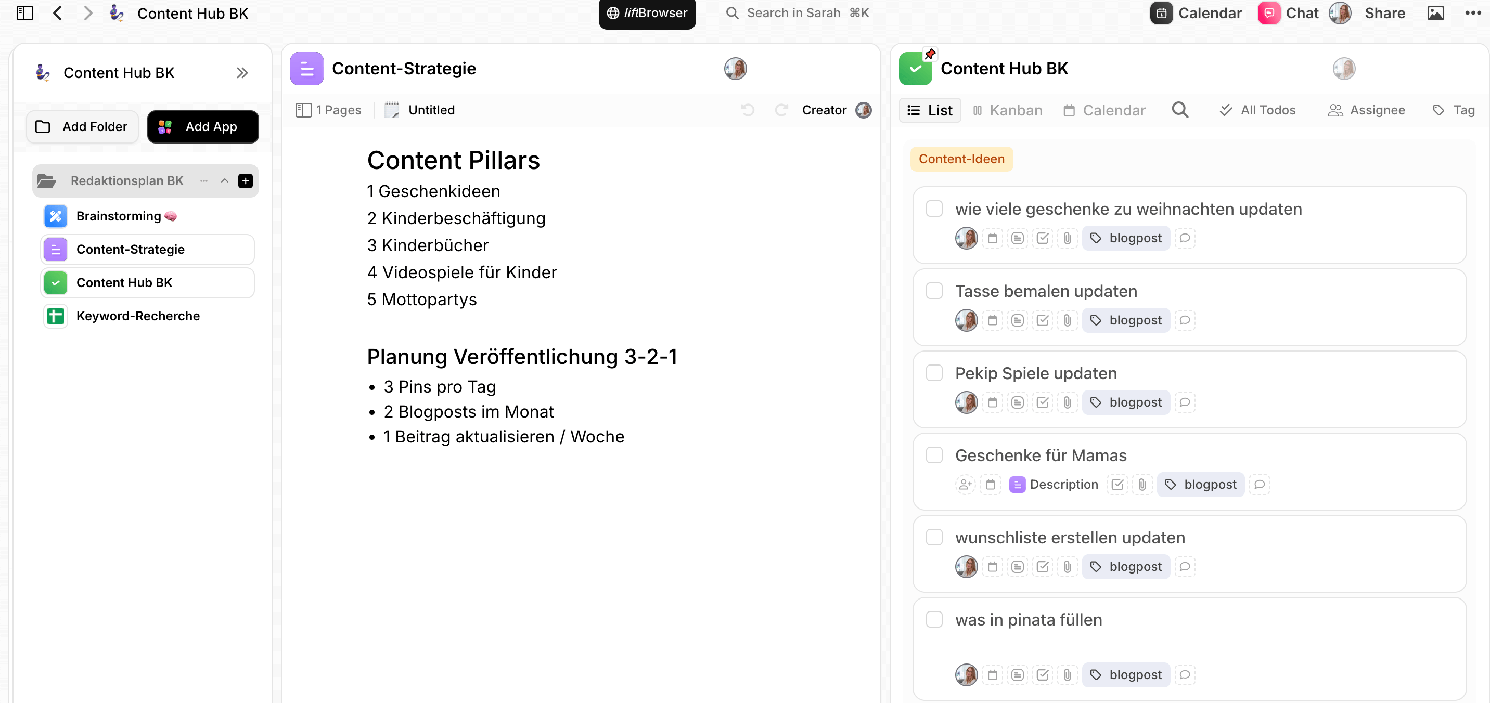Check off Geschenke für Mamas task
This screenshot has width=1490, height=703.
pos(934,455)
